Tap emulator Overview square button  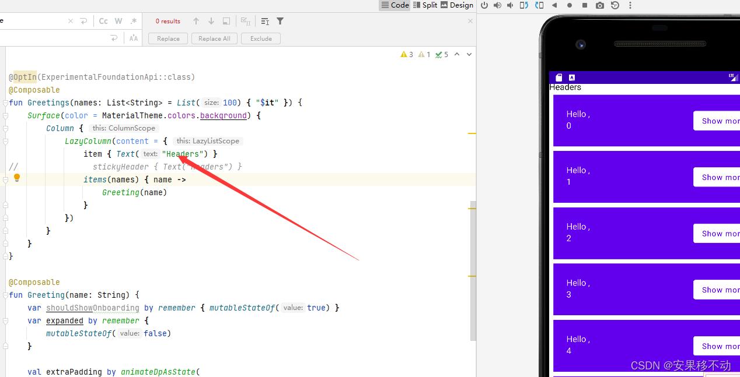coord(585,5)
